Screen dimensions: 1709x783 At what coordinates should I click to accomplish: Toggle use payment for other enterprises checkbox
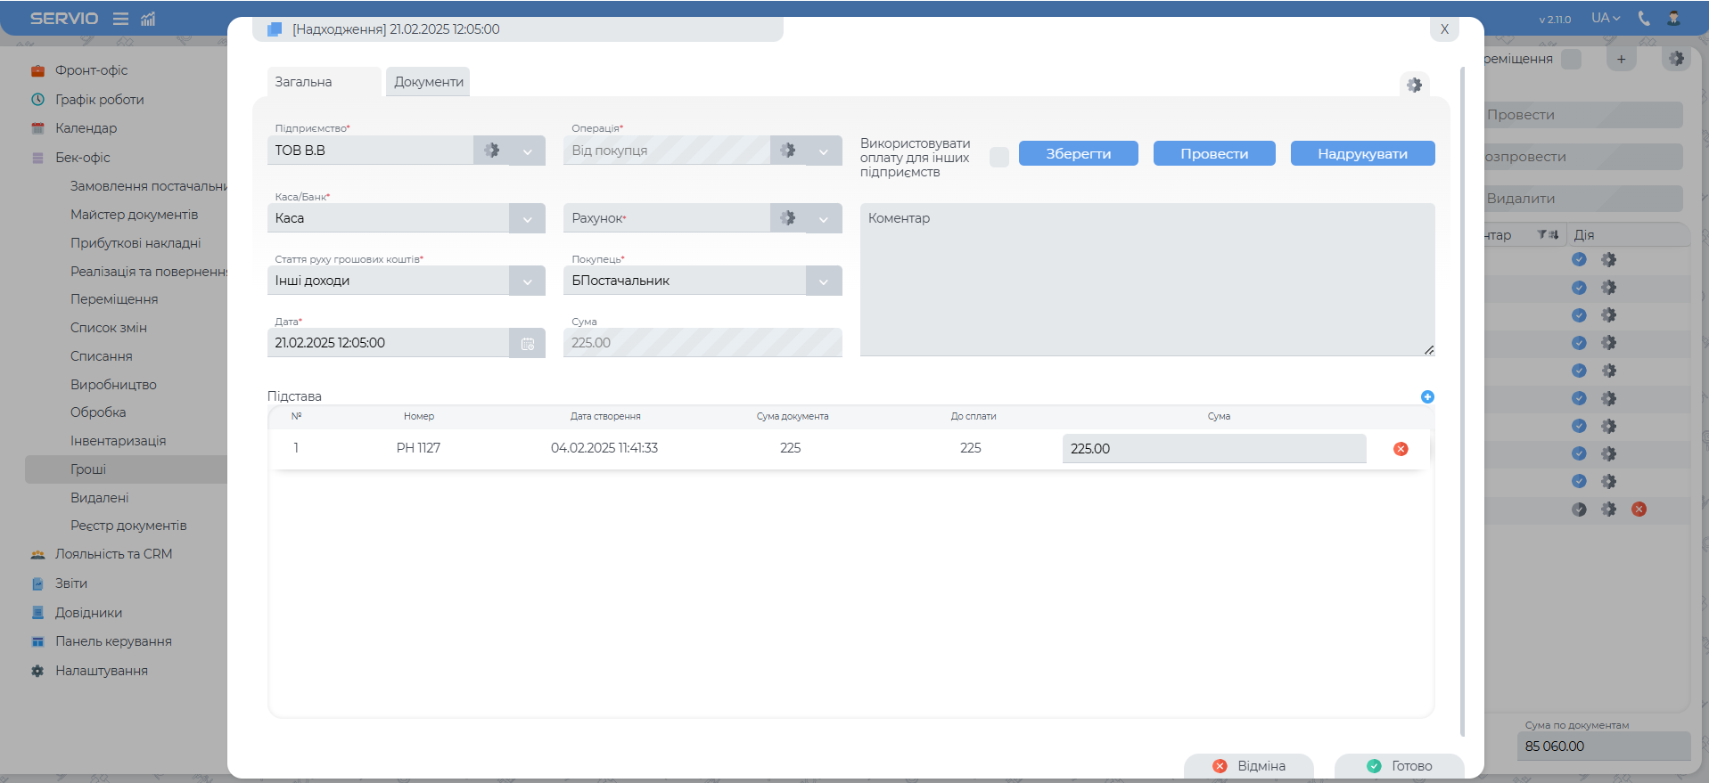pos(999,158)
